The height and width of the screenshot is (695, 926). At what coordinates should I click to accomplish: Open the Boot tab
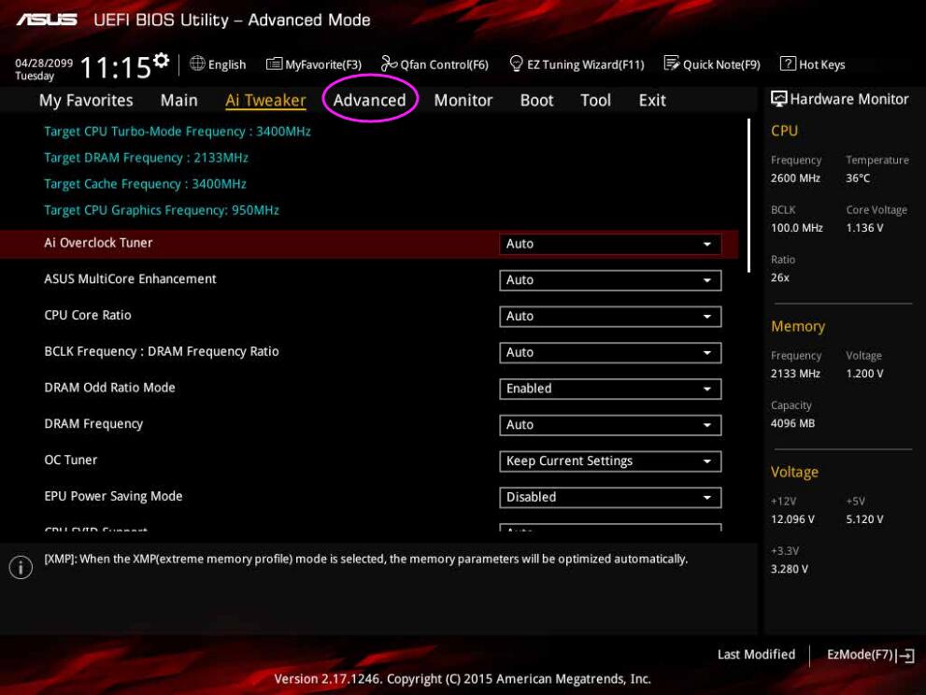click(x=537, y=100)
